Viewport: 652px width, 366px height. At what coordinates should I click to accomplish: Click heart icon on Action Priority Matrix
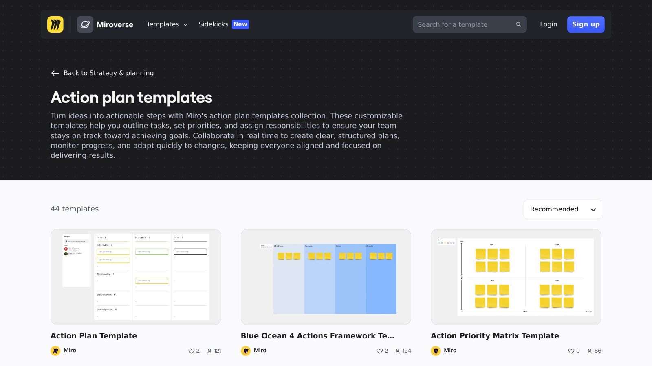[571, 351]
